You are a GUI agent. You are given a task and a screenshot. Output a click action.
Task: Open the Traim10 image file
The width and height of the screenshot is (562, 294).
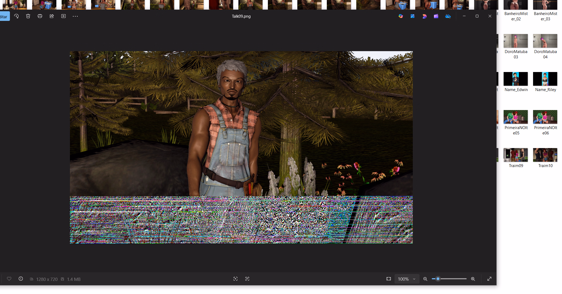click(x=545, y=155)
